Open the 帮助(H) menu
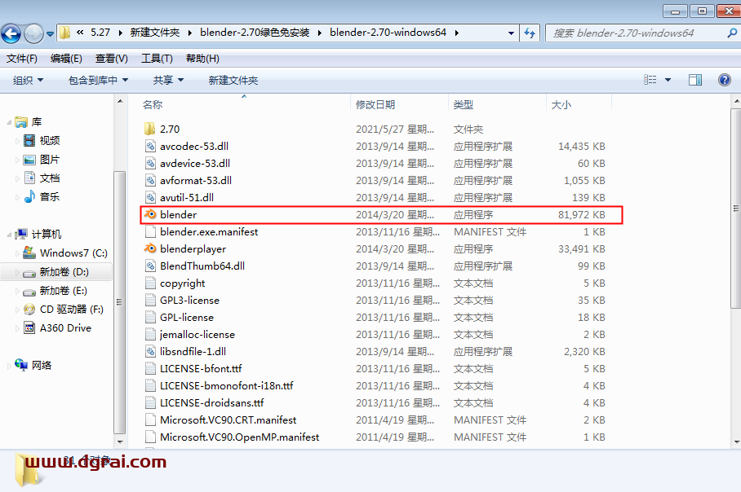Image resolution: width=741 pixels, height=492 pixels. [202, 59]
